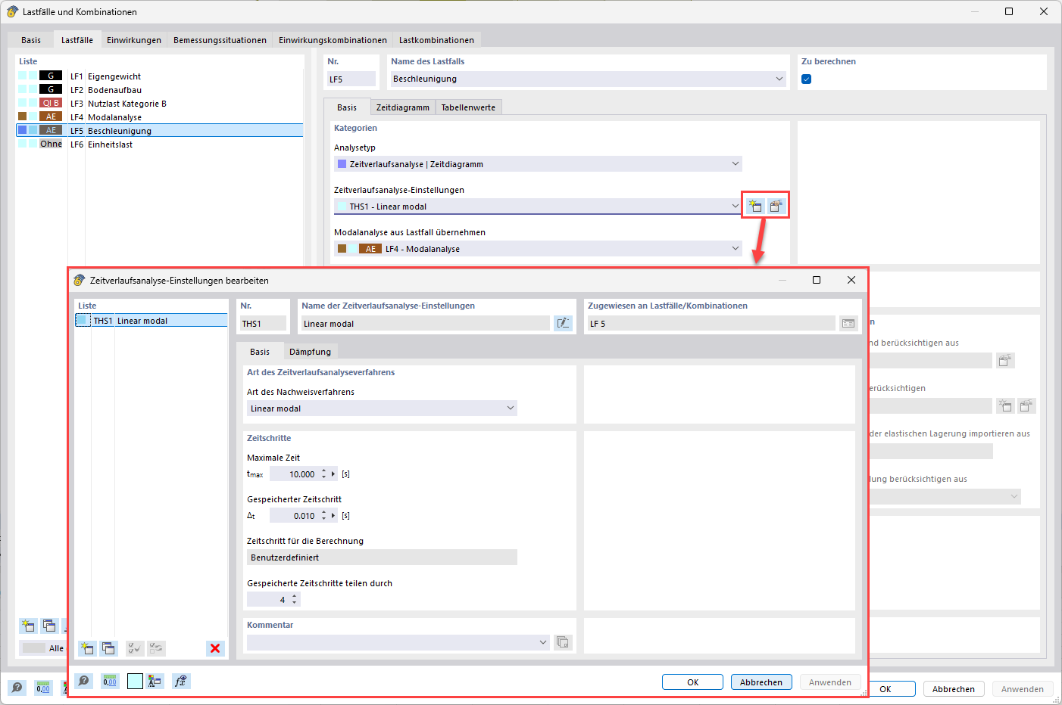Open the Zeitverlaufsanalyse-Einstellungen dropdown
Image resolution: width=1062 pixels, height=705 pixels.
click(735, 206)
